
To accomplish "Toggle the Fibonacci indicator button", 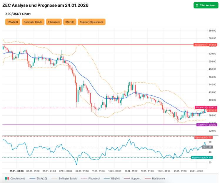I will (x=54, y=22).
